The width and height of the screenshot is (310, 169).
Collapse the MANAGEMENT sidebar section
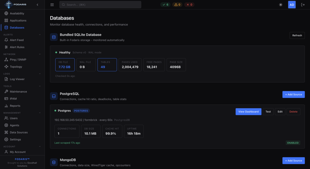(40, 113)
